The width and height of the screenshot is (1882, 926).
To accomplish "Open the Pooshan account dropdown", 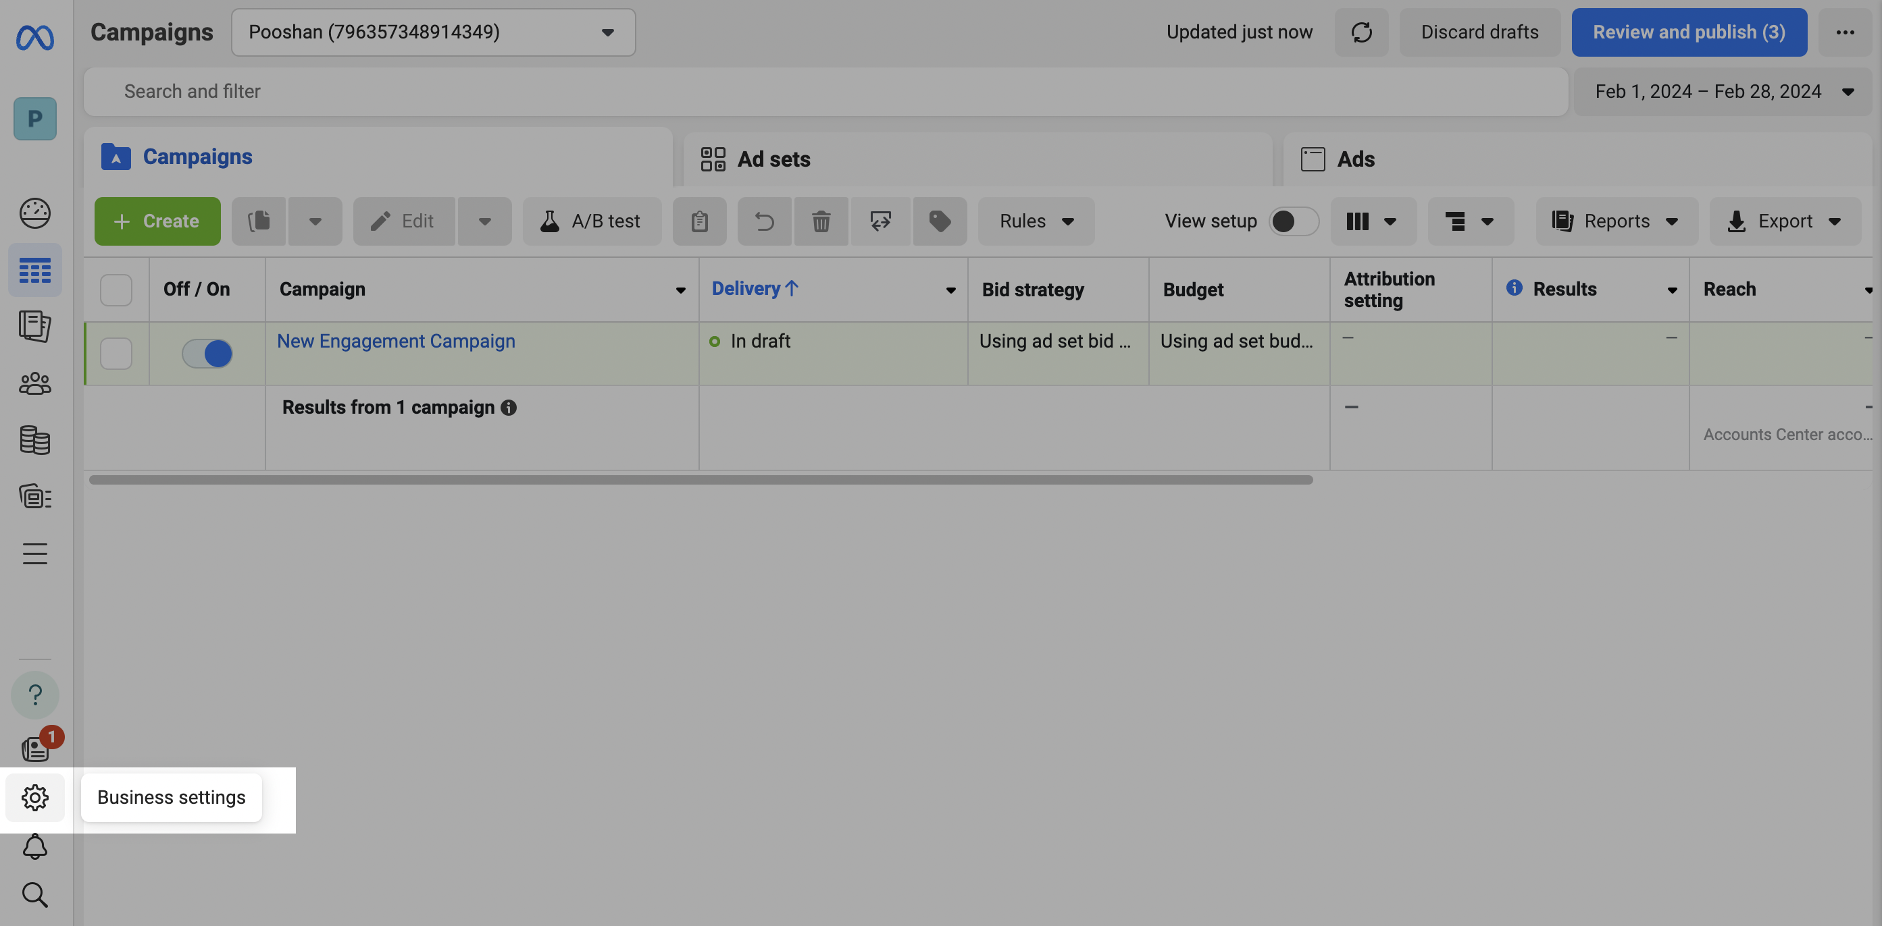I will point(433,32).
